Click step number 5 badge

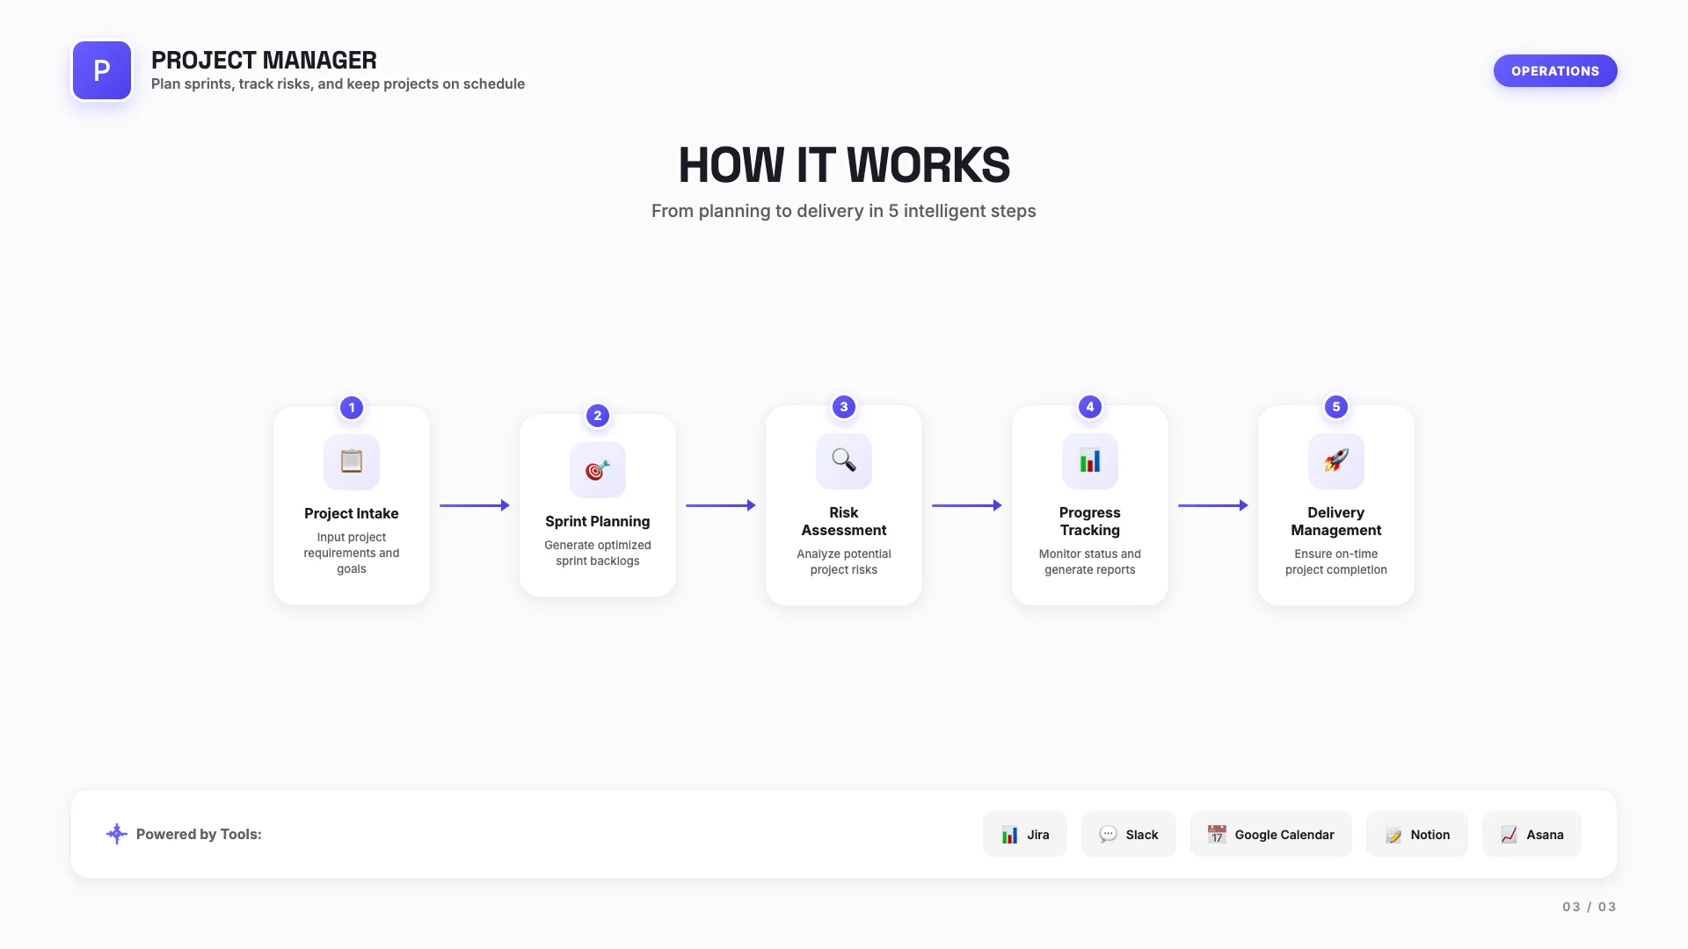tap(1336, 407)
